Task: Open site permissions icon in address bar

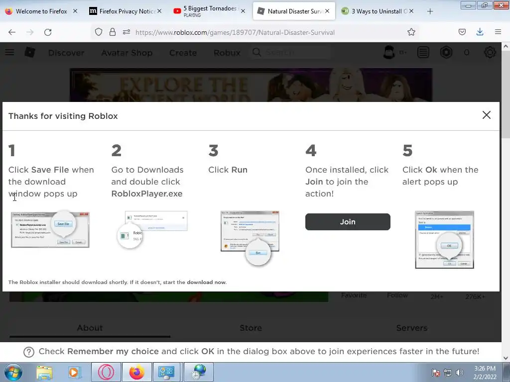Action: [127, 32]
